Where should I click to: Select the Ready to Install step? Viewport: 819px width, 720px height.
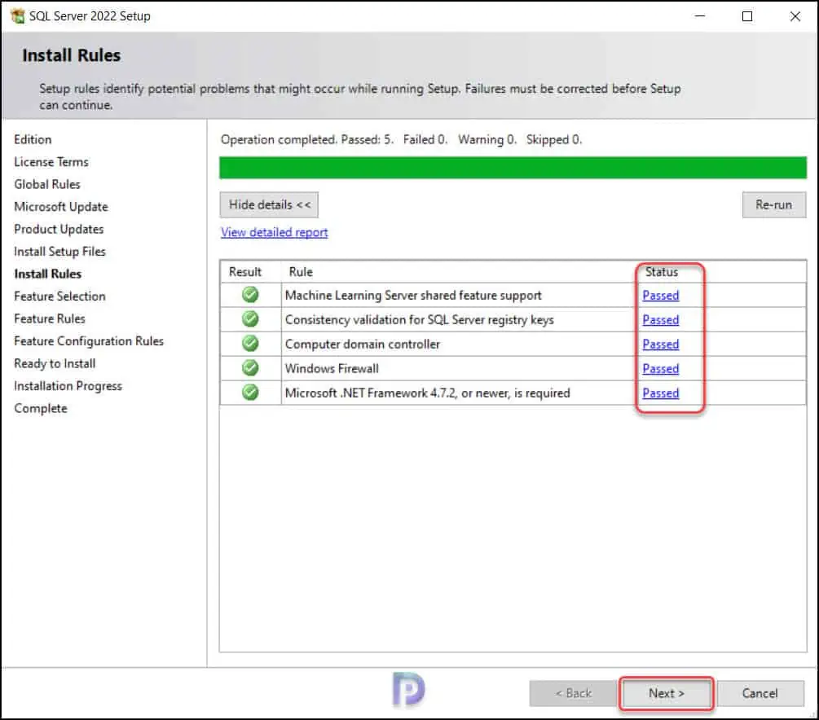coord(55,363)
